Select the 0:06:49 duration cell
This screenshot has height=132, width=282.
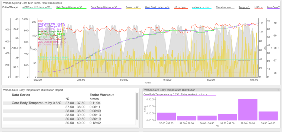(95, 111)
